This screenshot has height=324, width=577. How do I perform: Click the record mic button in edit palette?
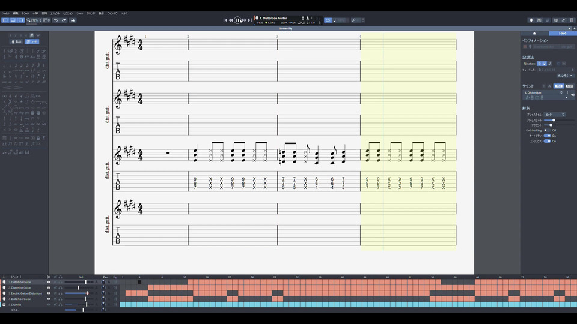(17, 41)
